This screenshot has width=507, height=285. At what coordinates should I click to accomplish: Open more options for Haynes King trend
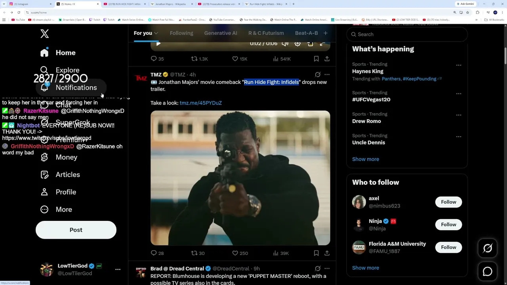(458, 65)
